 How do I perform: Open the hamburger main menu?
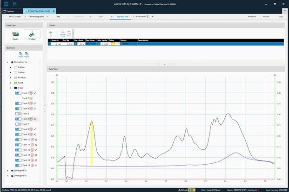(6, 3)
